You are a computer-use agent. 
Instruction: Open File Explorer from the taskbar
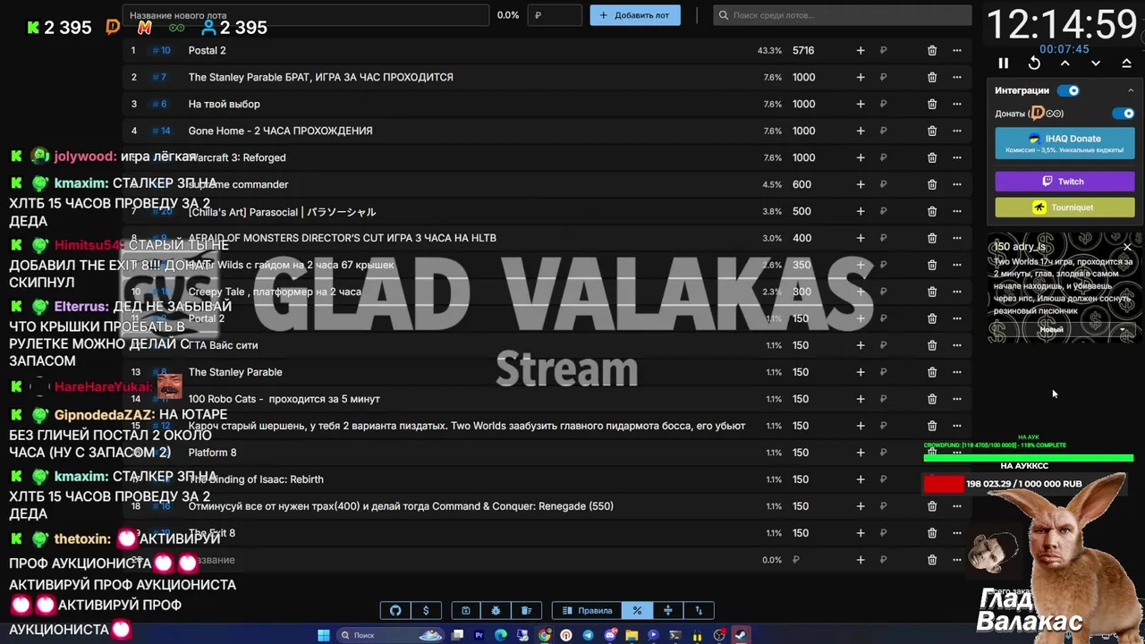[632, 636]
